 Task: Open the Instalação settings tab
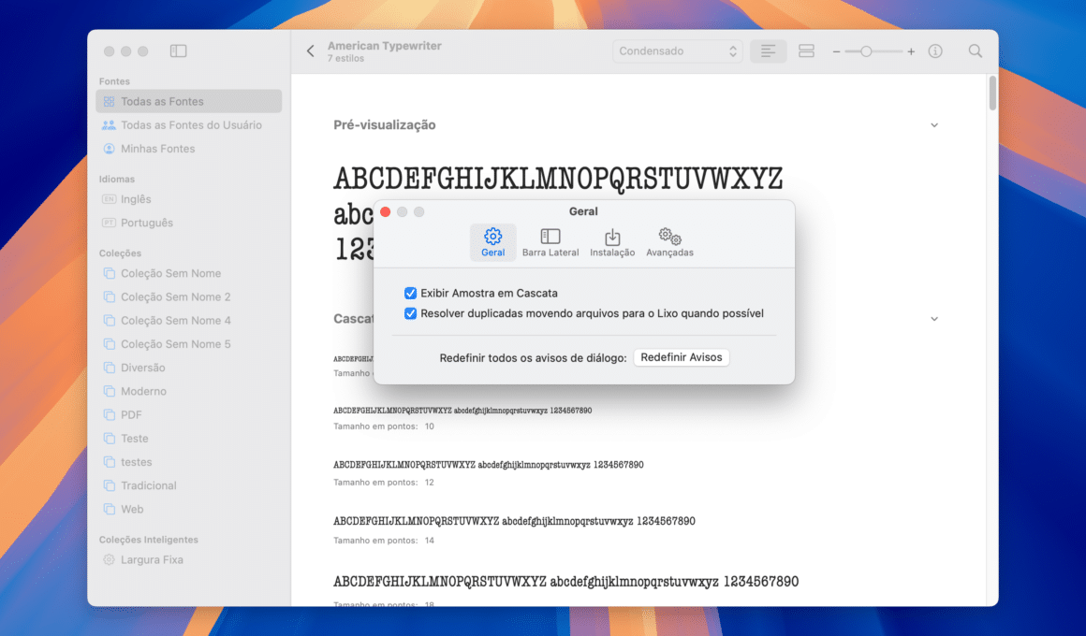[x=612, y=242]
